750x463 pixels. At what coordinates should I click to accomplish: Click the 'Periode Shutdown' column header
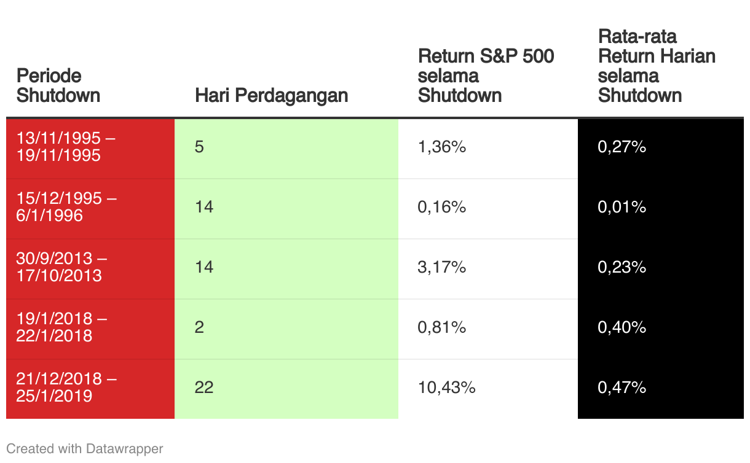point(58,85)
